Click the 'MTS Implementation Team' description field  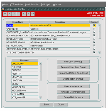click(x=60, y=39)
